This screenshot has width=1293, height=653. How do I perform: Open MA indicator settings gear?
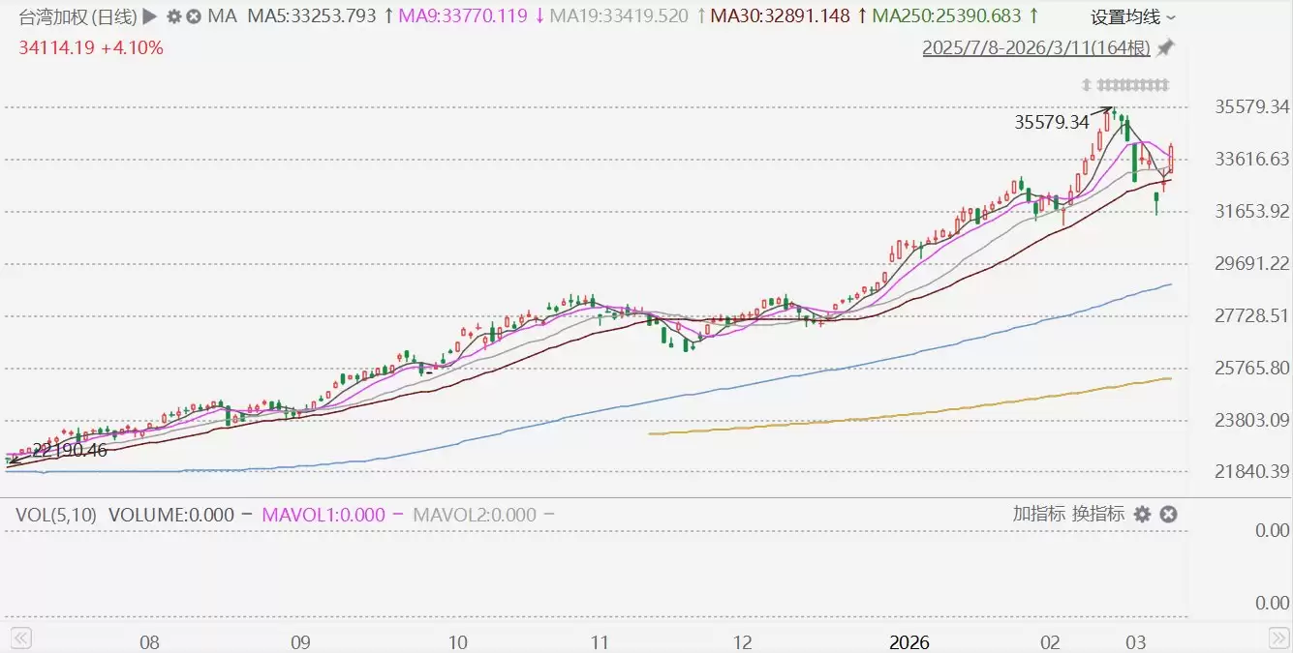click(173, 16)
